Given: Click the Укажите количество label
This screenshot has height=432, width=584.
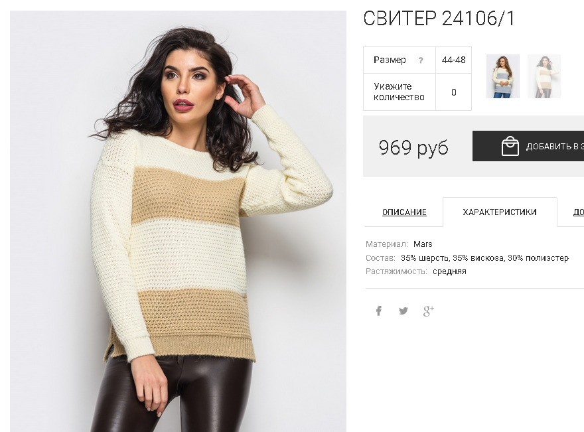Looking at the screenshot, I should 399,92.
